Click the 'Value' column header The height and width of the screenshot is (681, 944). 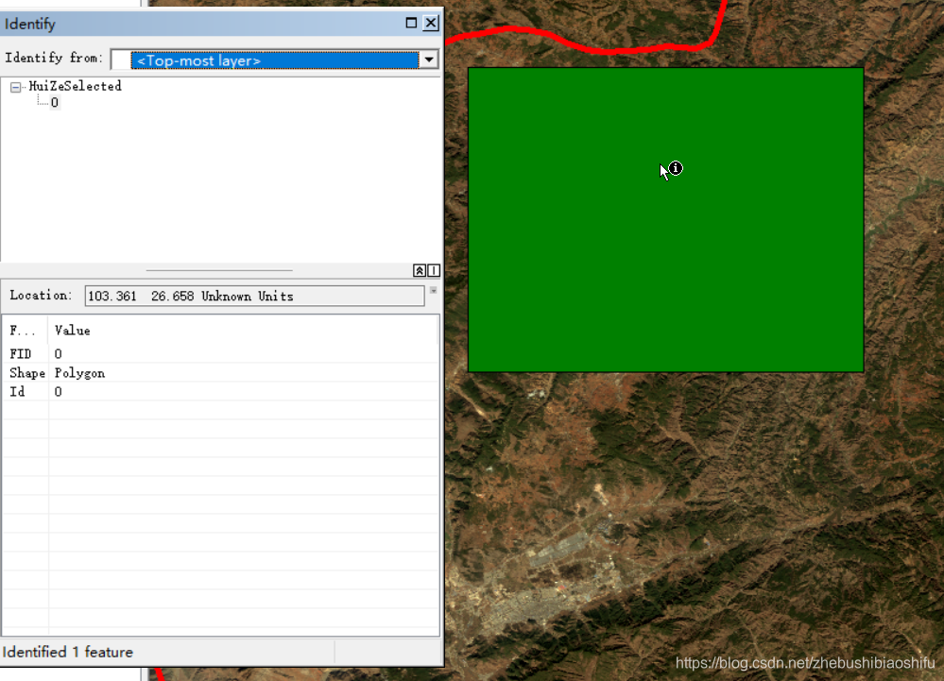72,331
